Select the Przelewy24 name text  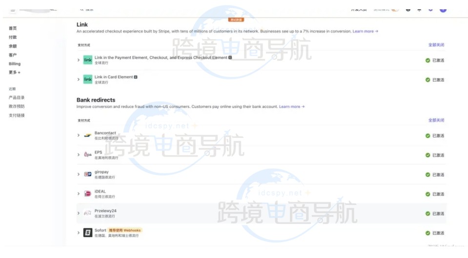point(105,211)
